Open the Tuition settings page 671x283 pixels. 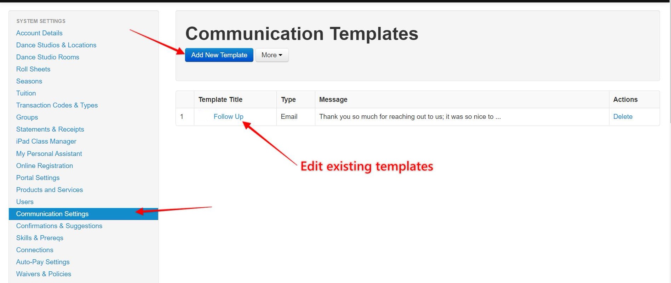(x=26, y=93)
